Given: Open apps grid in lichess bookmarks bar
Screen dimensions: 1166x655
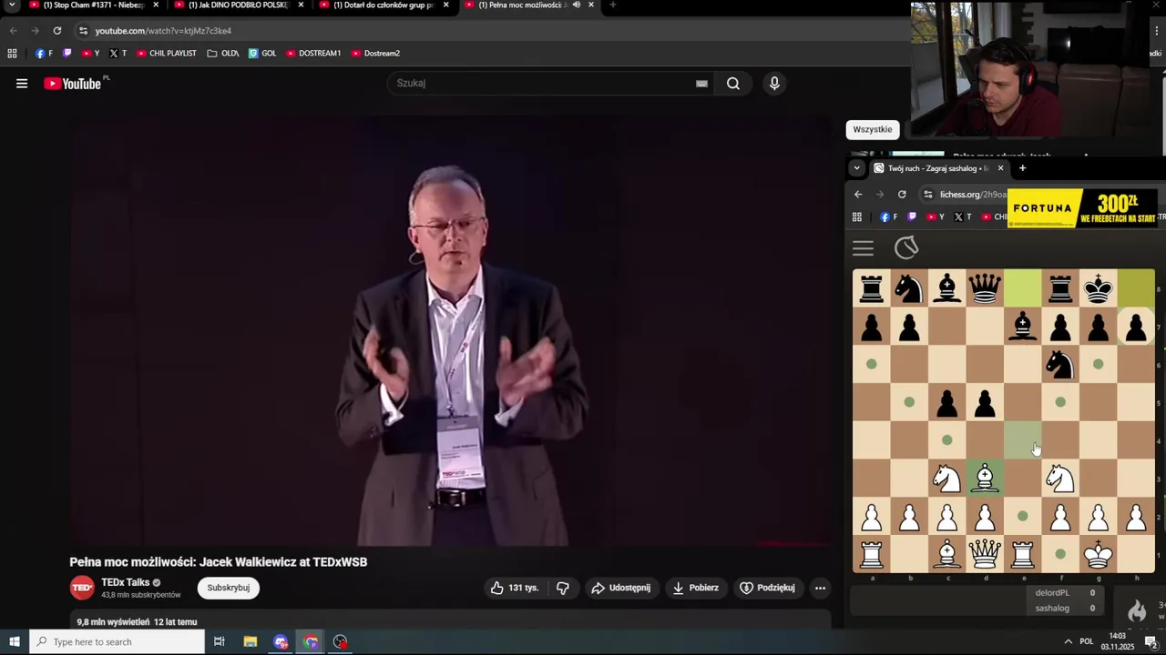Looking at the screenshot, I should coord(856,217).
